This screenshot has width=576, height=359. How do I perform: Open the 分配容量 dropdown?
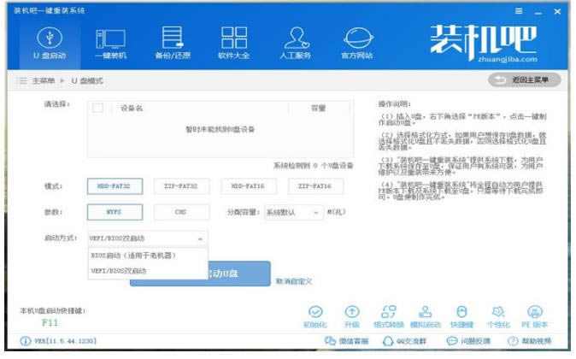coord(293,212)
